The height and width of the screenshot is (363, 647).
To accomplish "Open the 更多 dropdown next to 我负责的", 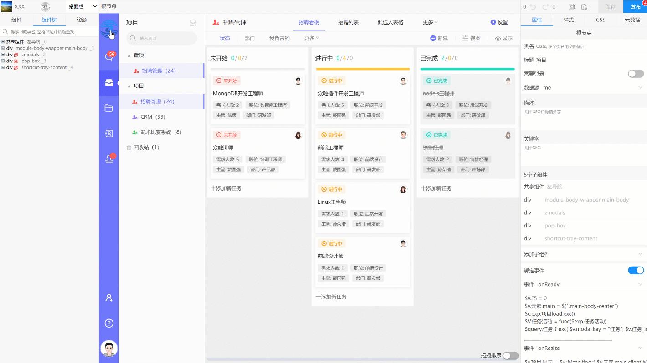I will click(x=312, y=38).
